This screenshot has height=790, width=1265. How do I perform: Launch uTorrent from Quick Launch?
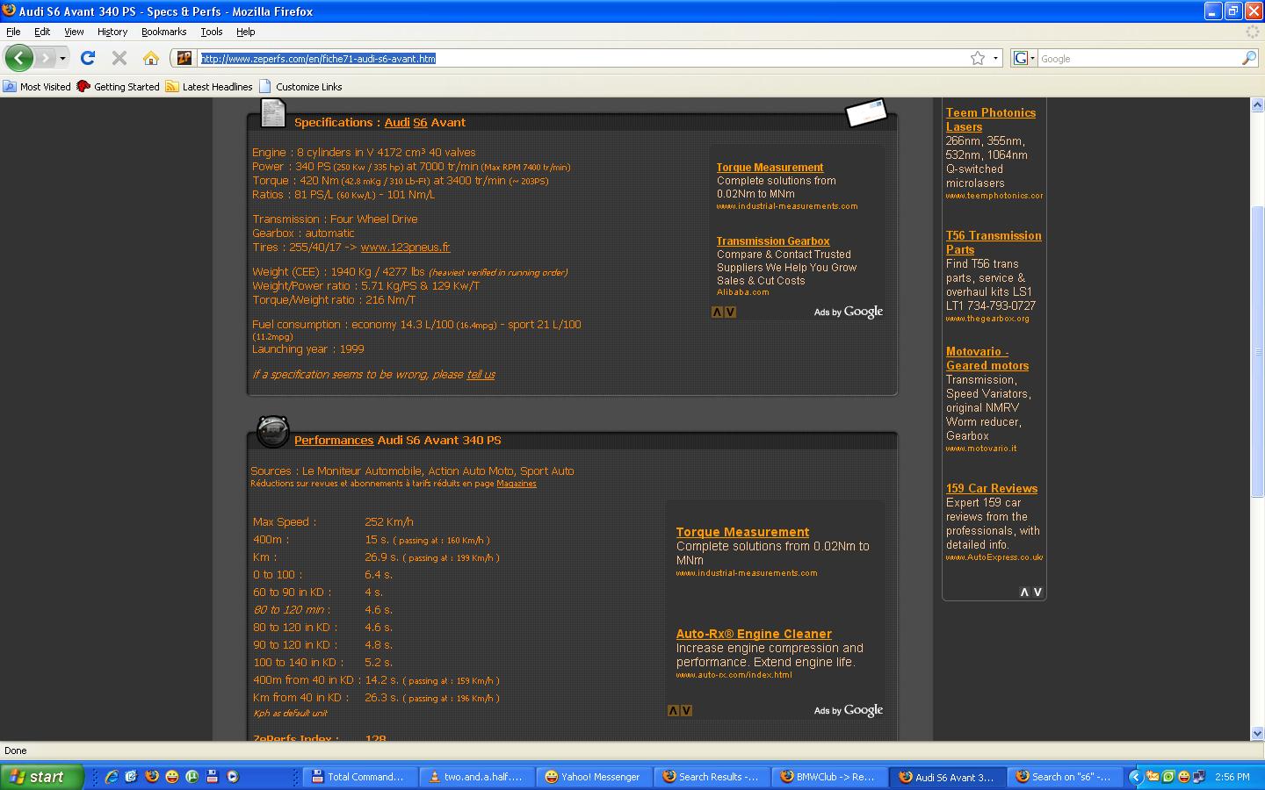pyautogui.click(x=192, y=777)
